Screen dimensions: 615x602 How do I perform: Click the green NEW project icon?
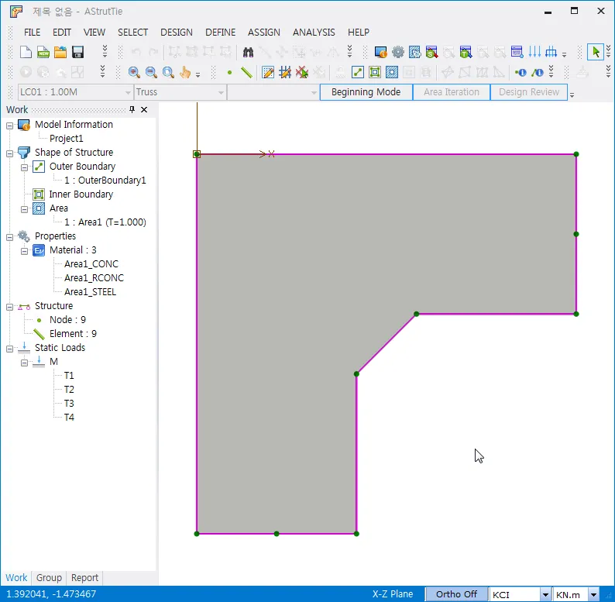[x=43, y=52]
